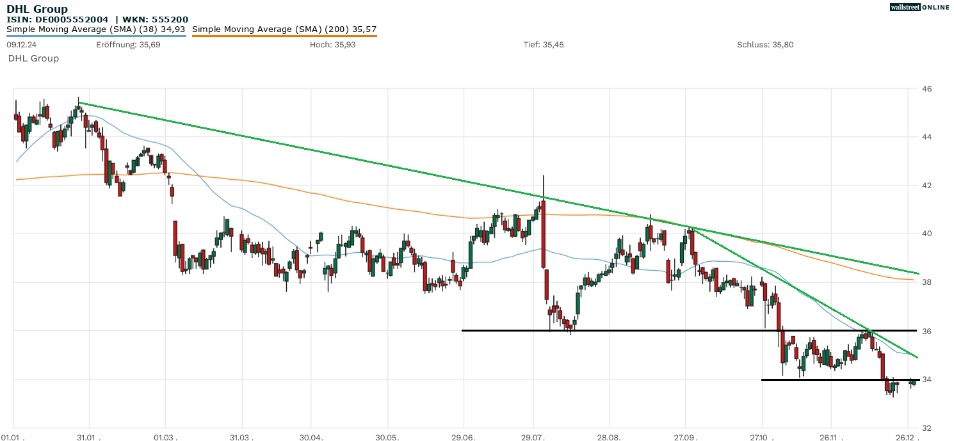Click the 36 price axis label
This screenshot has width=954, height=441.
tap(926, 331)
